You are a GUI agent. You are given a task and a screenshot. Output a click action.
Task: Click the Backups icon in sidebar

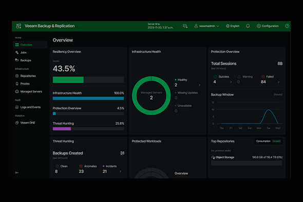(x=17, y=60)
